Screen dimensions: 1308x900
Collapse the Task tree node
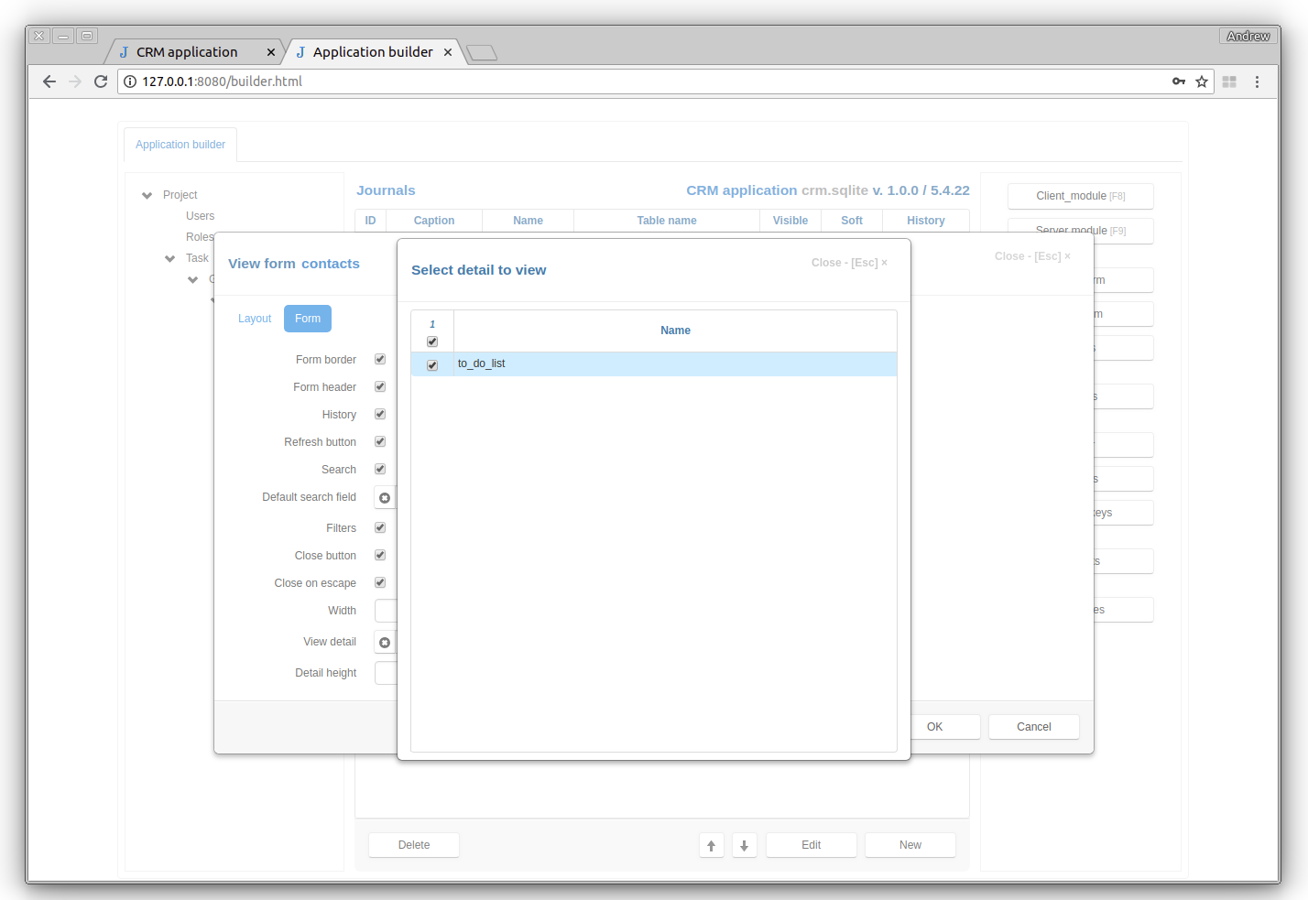[169, 258]
